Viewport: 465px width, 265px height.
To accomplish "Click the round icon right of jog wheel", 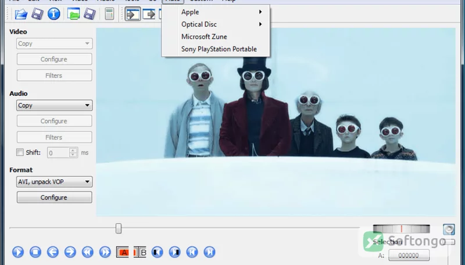I will point(449,230).
